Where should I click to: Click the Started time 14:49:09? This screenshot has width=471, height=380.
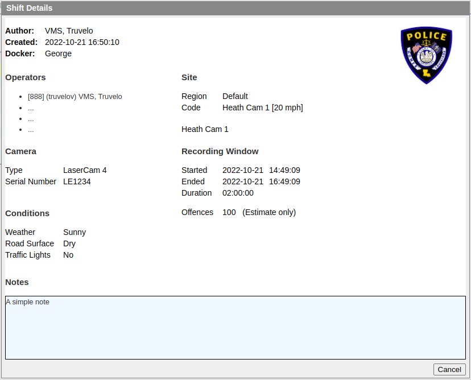[284, 170]
